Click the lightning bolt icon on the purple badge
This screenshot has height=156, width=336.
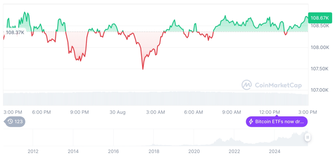[250, 122]
